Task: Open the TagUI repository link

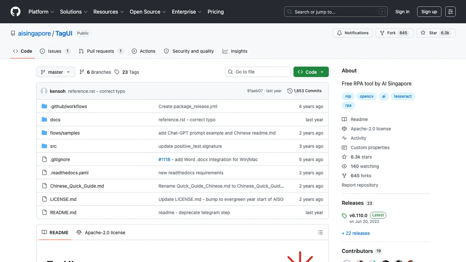Action: coord(64,33)
